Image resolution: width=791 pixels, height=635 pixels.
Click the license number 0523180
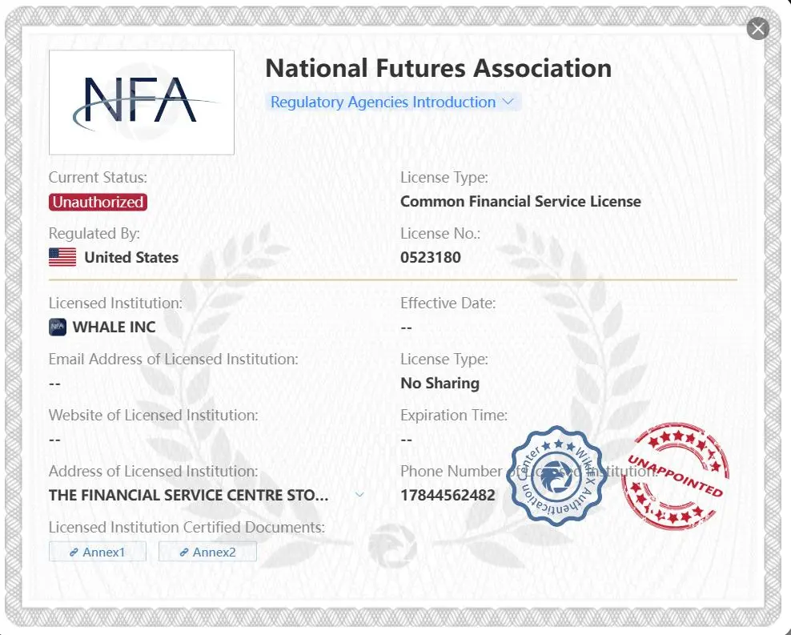[x=430, y=257]
